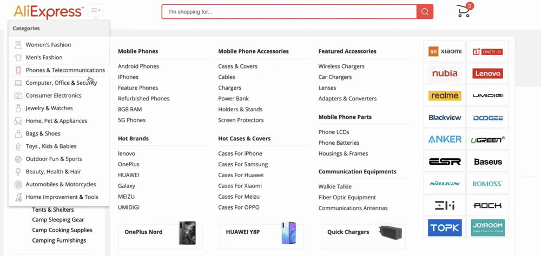This screenshot has width=541, height=256.
Task: Click the Women's Fashion dress icon
Action: pos(18,45)
